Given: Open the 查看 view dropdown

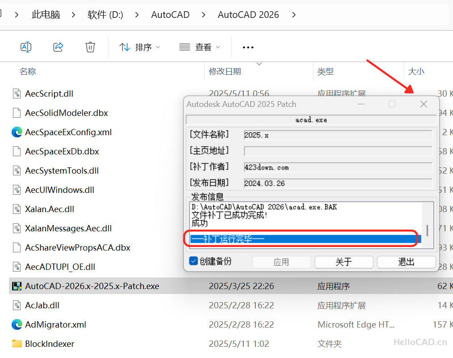Looking at the screenshot, I should [x=199, y=47].
